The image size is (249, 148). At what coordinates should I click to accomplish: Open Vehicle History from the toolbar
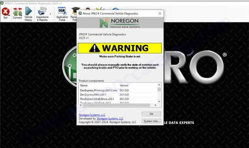coord(28,14)
